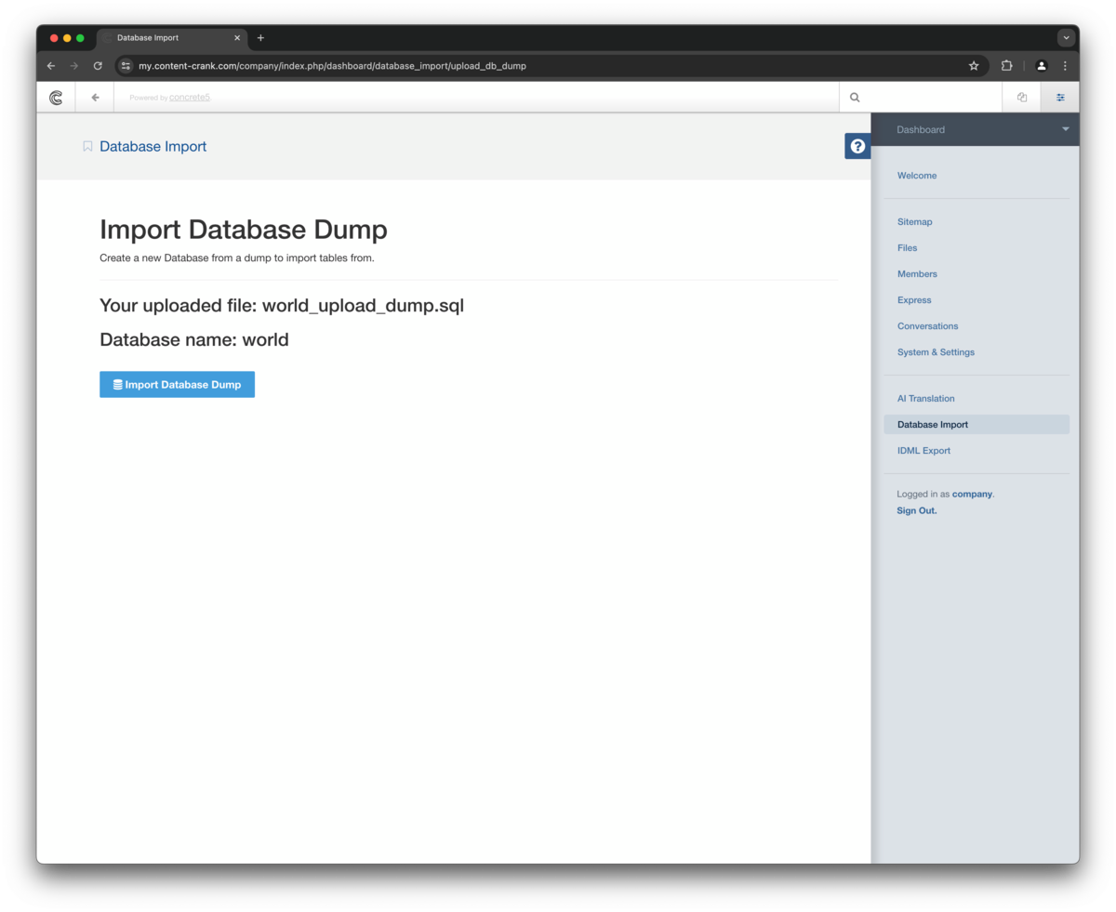Close the Database Import tab
This screenshot has width=1116, height=912.
point(237,38)
